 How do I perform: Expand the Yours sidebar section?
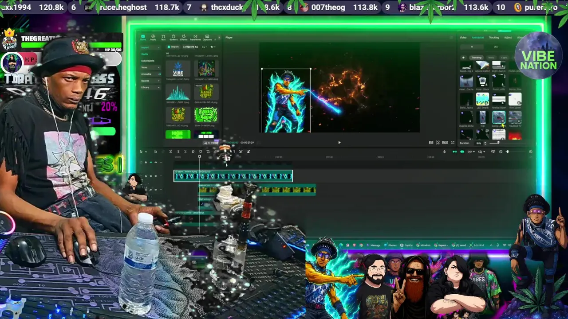(150, 67)
